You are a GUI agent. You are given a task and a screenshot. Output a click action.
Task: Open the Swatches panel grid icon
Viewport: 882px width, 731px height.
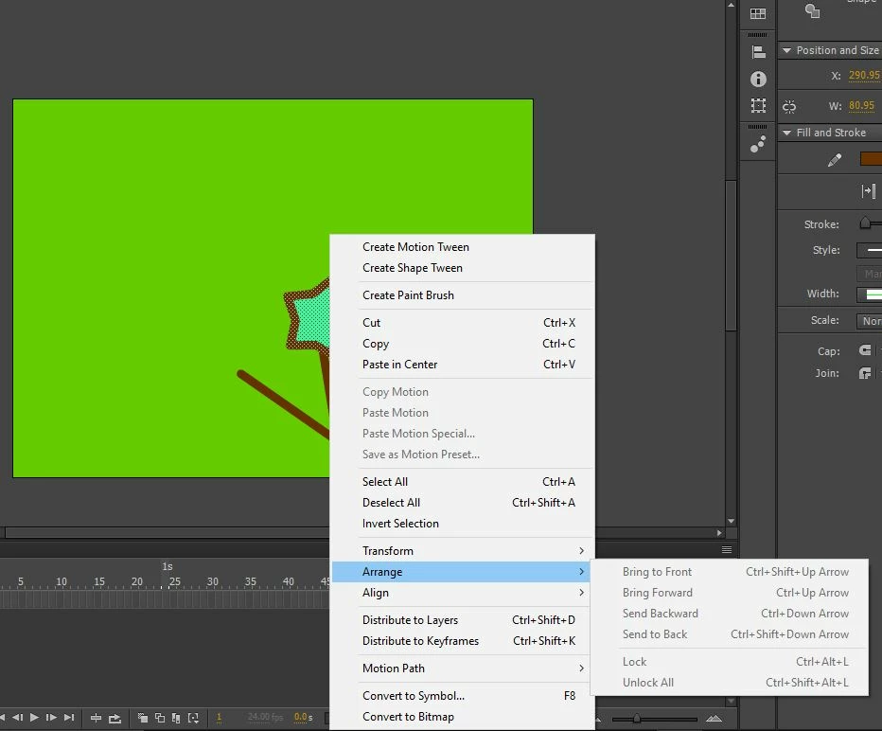pos(758,13)
